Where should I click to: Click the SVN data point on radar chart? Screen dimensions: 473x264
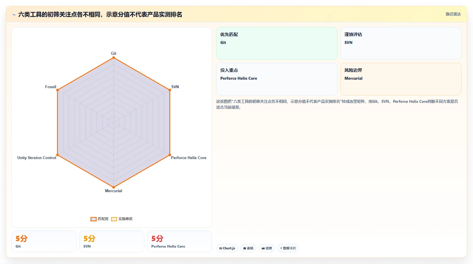170,90
